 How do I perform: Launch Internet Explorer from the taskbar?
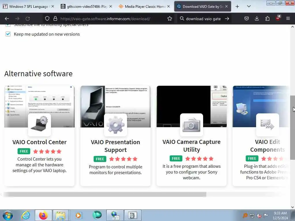click(x=26, y=215)
